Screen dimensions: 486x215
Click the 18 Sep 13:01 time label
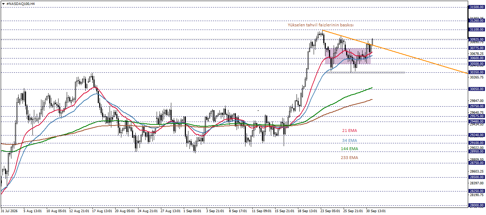(307, 211)
